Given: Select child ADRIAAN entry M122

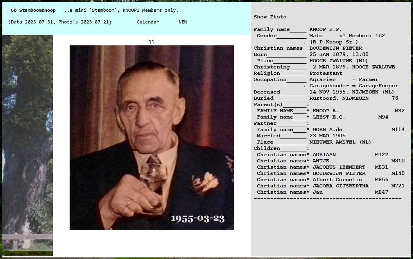Looking at the screenshot, I should (324, 155).
